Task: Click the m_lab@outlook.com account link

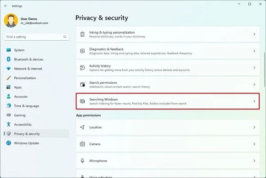Action: 34,23
